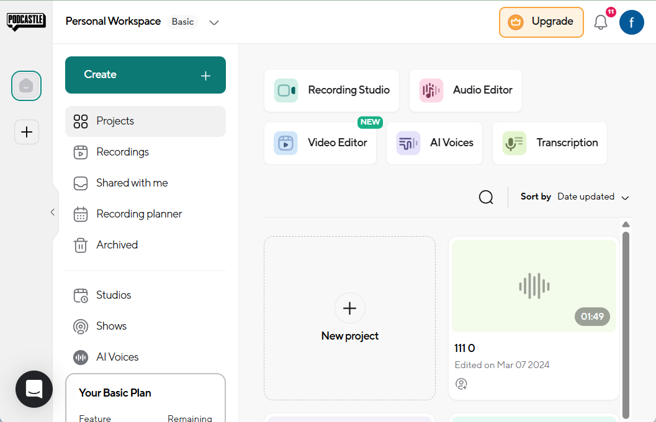The width and height of the screenshot is (656, 422).
Task: Open AI Voices from sidebar
Action: click(x=146, y=357)
